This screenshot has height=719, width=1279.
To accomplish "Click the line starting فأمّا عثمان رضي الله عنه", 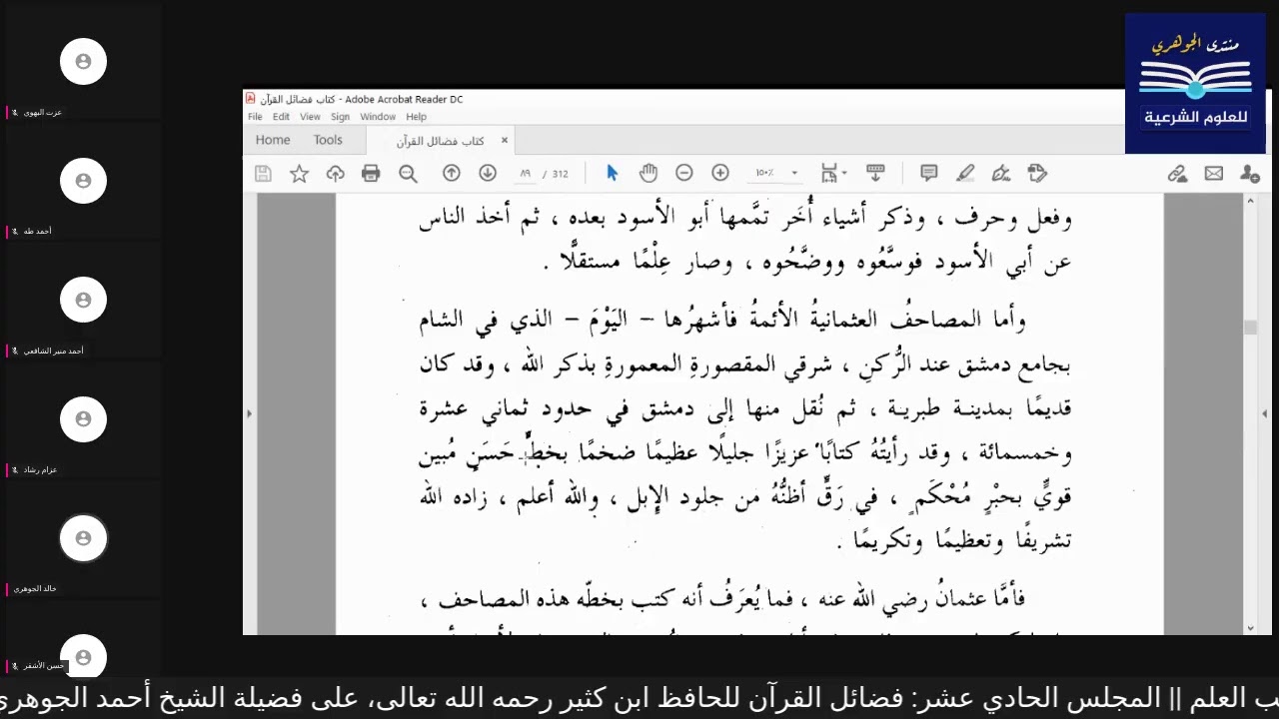I will point(723,599).
